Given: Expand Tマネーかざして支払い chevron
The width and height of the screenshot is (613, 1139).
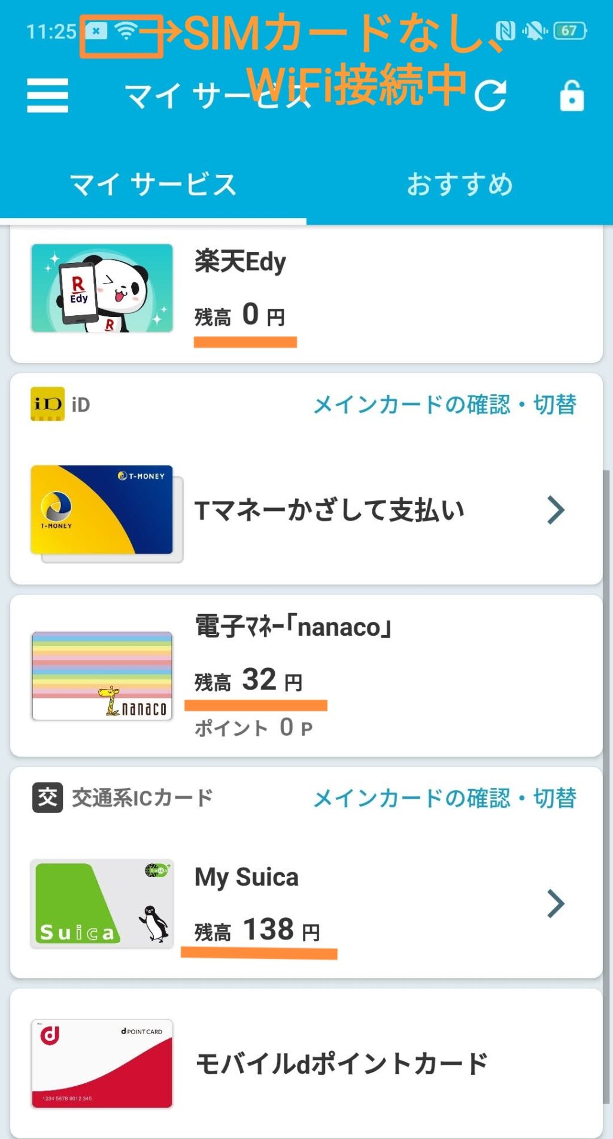Looking at the screenshot, I should coord(556,510).
